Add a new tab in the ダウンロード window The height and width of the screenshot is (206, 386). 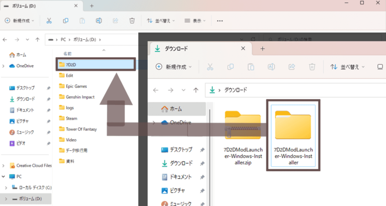[262, 49]
